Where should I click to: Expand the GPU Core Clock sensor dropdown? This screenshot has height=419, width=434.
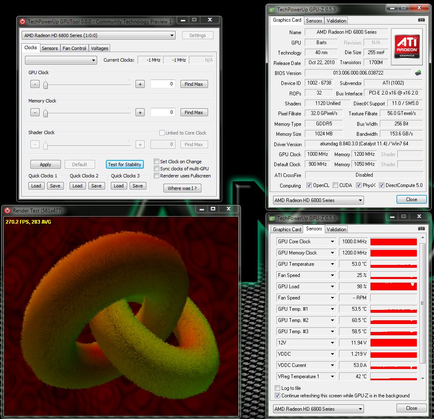coord(332,242)
